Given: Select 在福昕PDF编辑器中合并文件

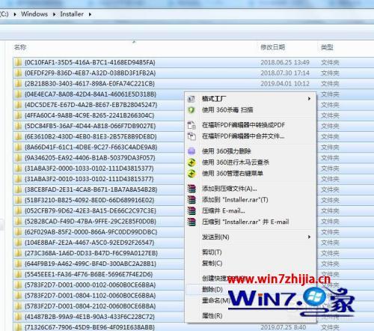Looking at the screenshot, I should tap(251, 136).
